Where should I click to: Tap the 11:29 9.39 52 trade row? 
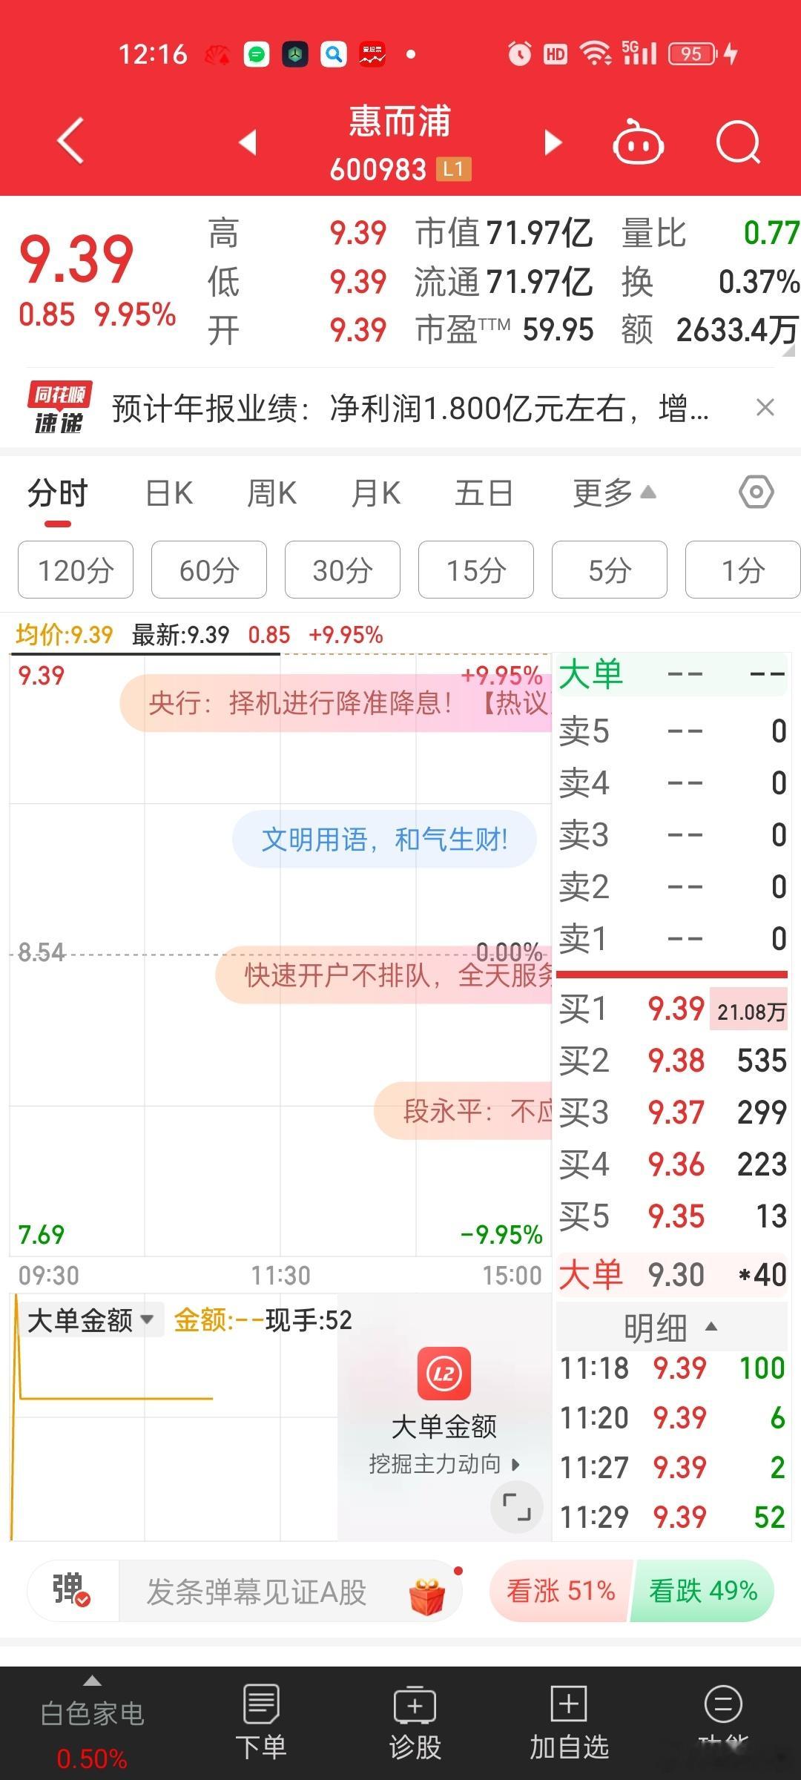point(672,1517)
